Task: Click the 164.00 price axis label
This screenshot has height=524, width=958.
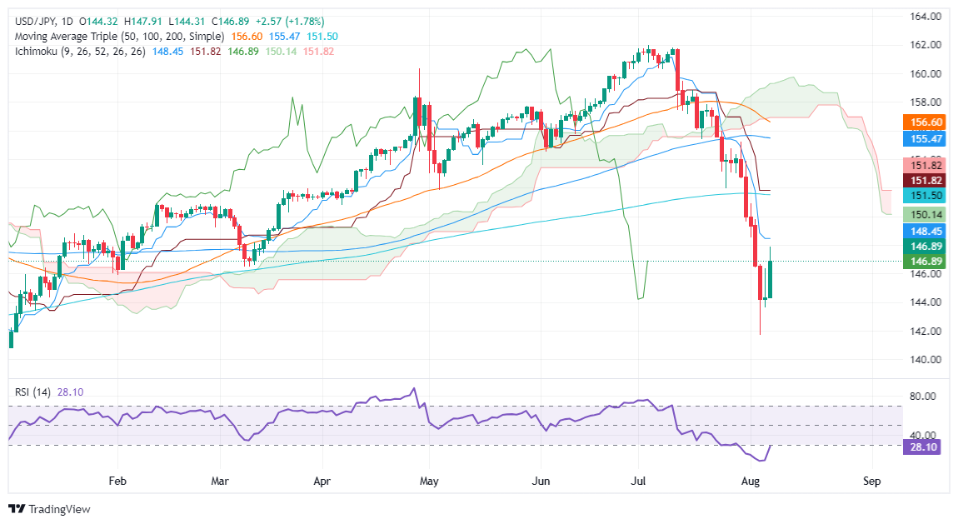Action: [926, 17]
